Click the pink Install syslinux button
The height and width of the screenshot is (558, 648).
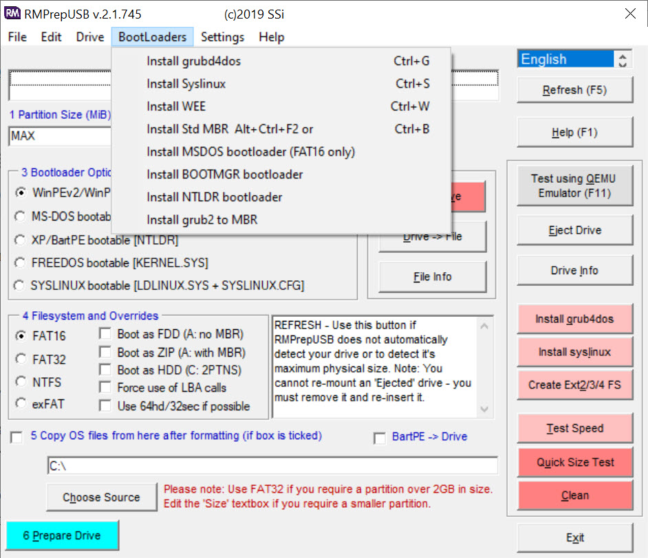coord(574,352)
